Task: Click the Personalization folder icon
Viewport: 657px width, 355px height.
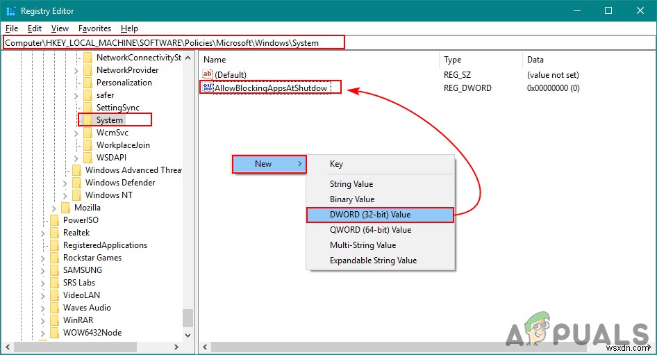Action: pyautogui.click(x=88, y=83)
